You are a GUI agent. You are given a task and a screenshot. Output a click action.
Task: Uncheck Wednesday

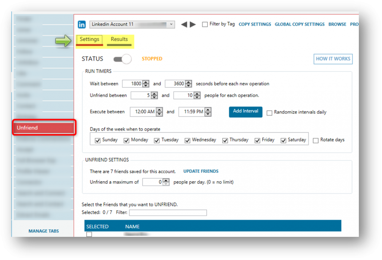click(x=187, y=141)
